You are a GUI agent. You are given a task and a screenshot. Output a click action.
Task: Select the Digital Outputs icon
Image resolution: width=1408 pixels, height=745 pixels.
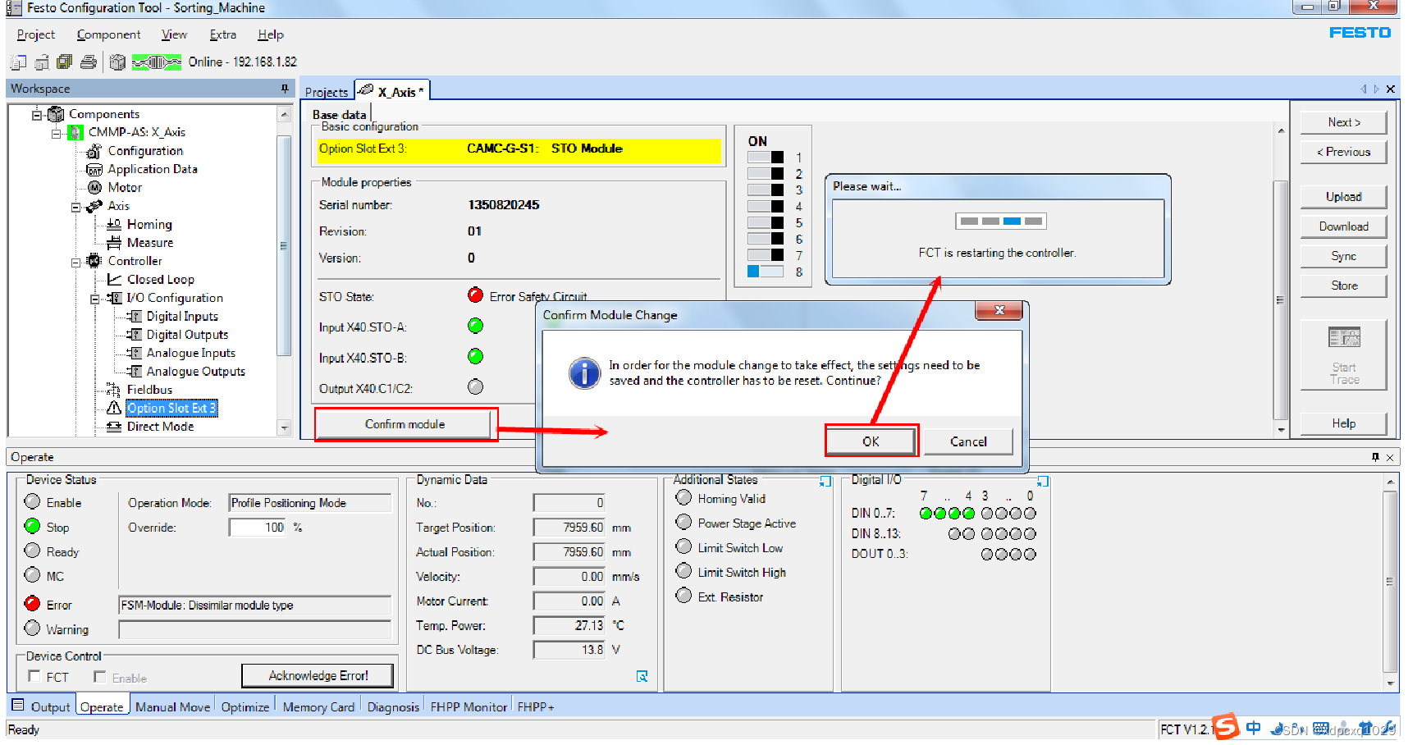point(135,335)
